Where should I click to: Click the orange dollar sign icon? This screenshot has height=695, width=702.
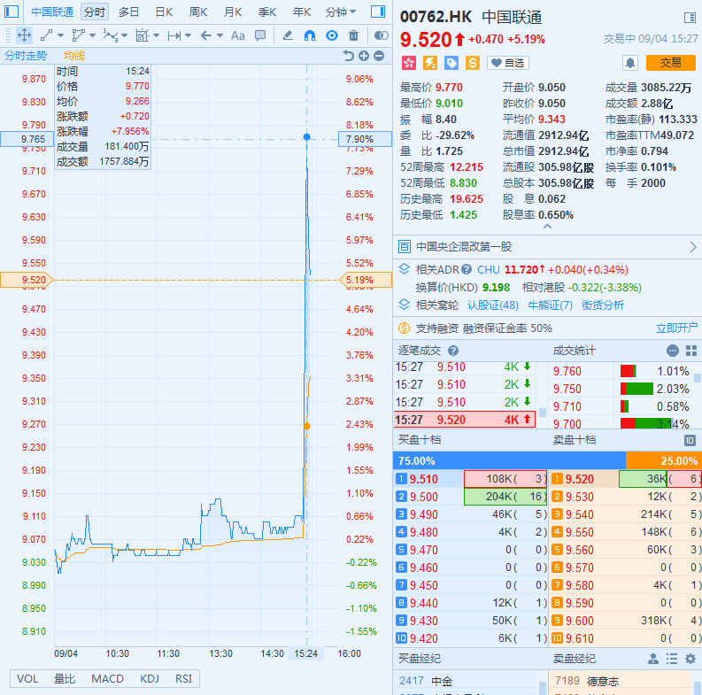[473, 63]
